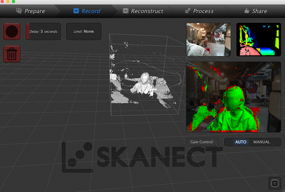This screenshot has height=192, width=285.
Task: Switch to the Record tab
Action: [x=86, y=11]
